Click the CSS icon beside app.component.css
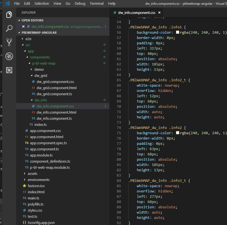The height and width of the screenshot is (225, 227). 27,131
